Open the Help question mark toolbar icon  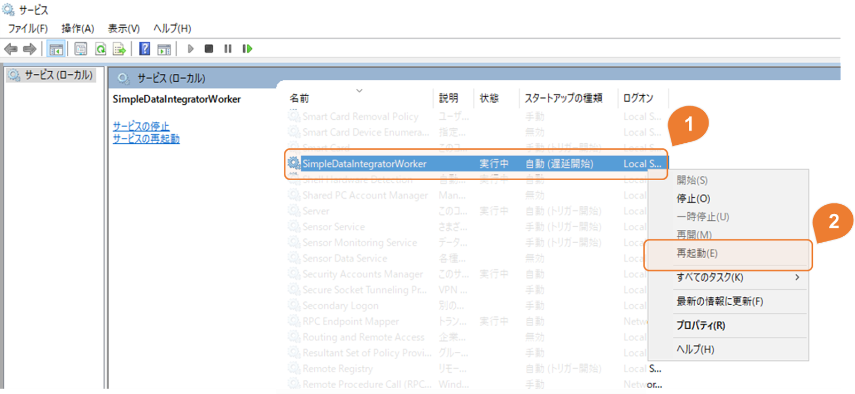(145, 49)
